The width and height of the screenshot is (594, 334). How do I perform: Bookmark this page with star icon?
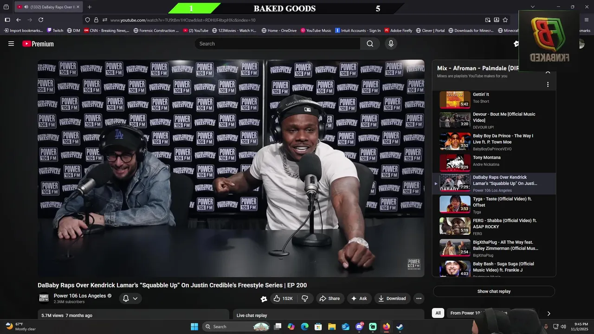coord(505,20)
